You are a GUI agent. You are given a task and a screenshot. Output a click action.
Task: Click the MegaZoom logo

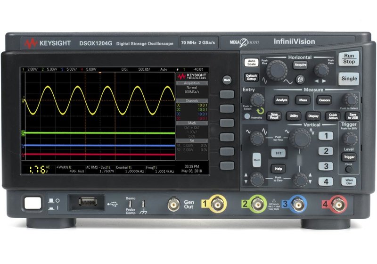pyautogui.click(x=245, y=42)
